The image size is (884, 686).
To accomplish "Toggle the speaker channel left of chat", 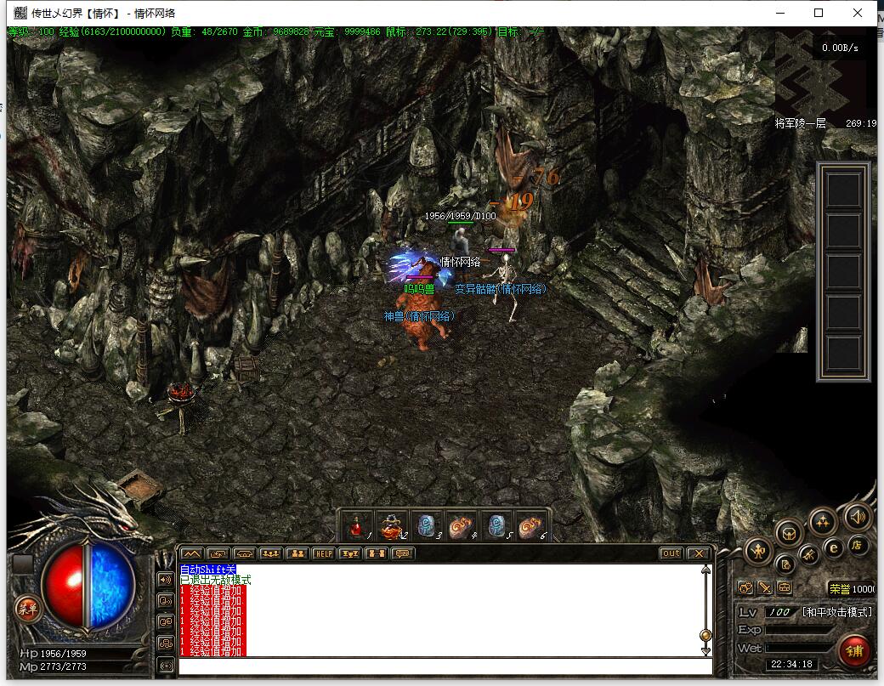I will pyautogui.click(x=165, y=579).
